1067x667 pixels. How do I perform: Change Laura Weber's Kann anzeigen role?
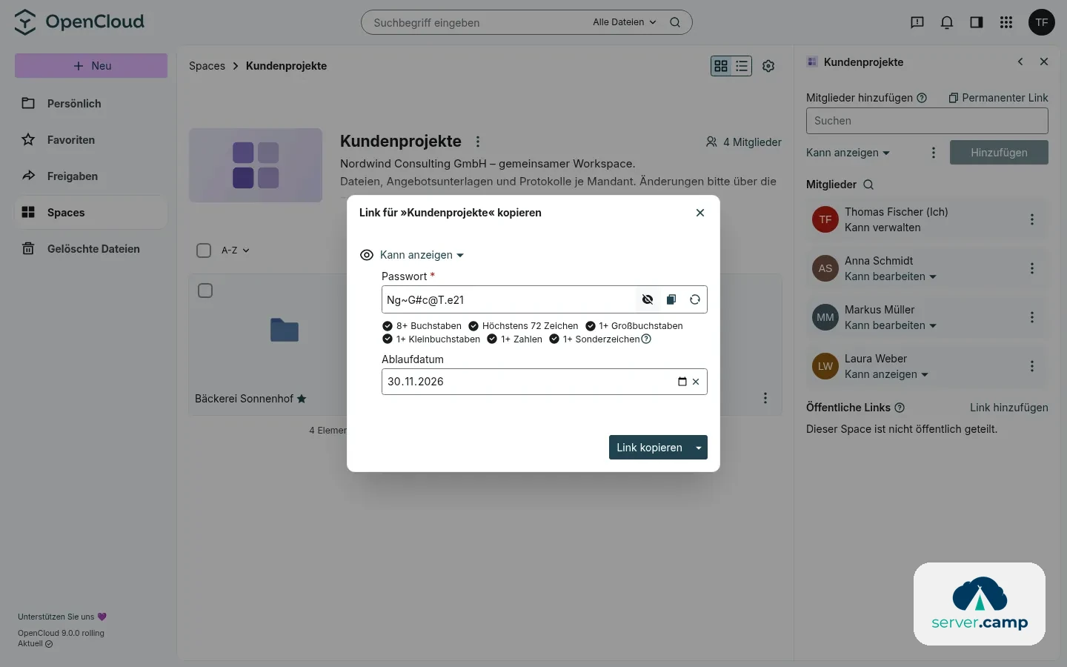point(886,374)
